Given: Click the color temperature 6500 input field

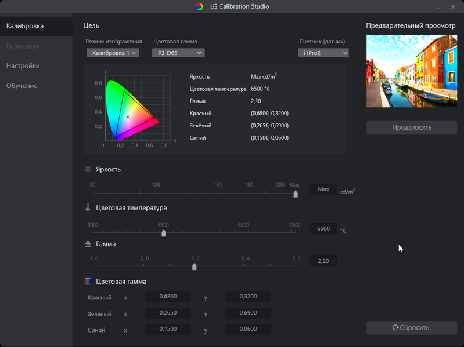Looking at the screenshot, I should coord(323,229).
